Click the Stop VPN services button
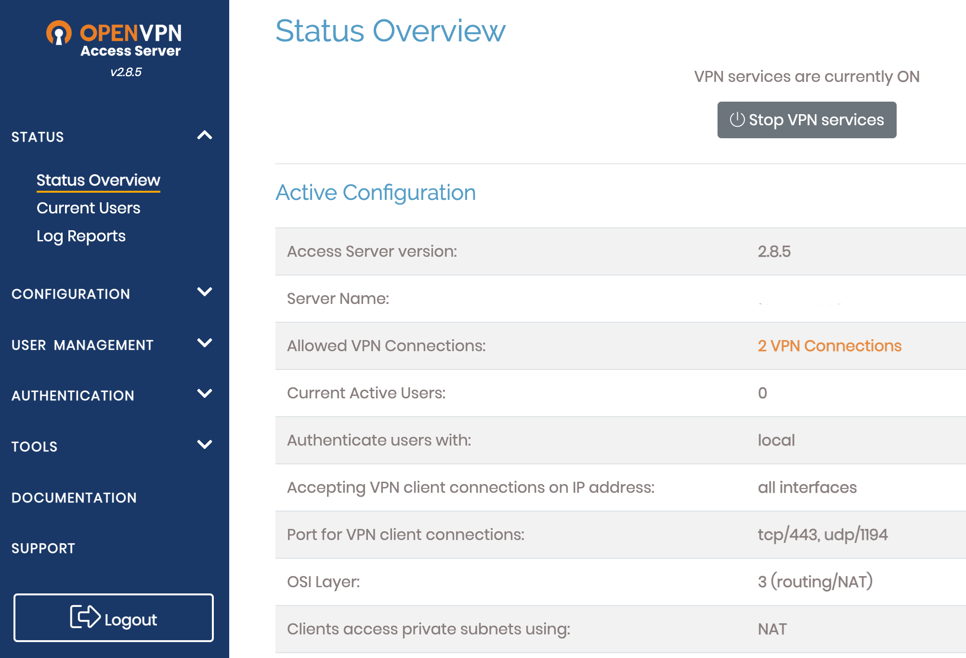 [806, 119]
